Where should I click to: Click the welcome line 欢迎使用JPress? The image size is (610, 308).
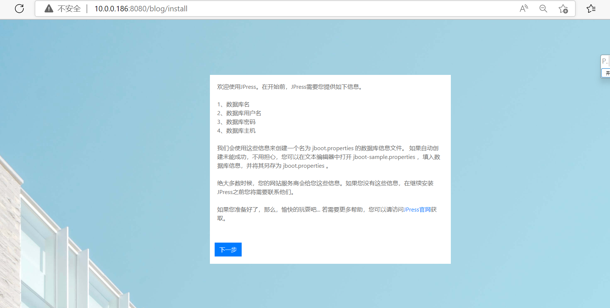(x=290, y=87)
